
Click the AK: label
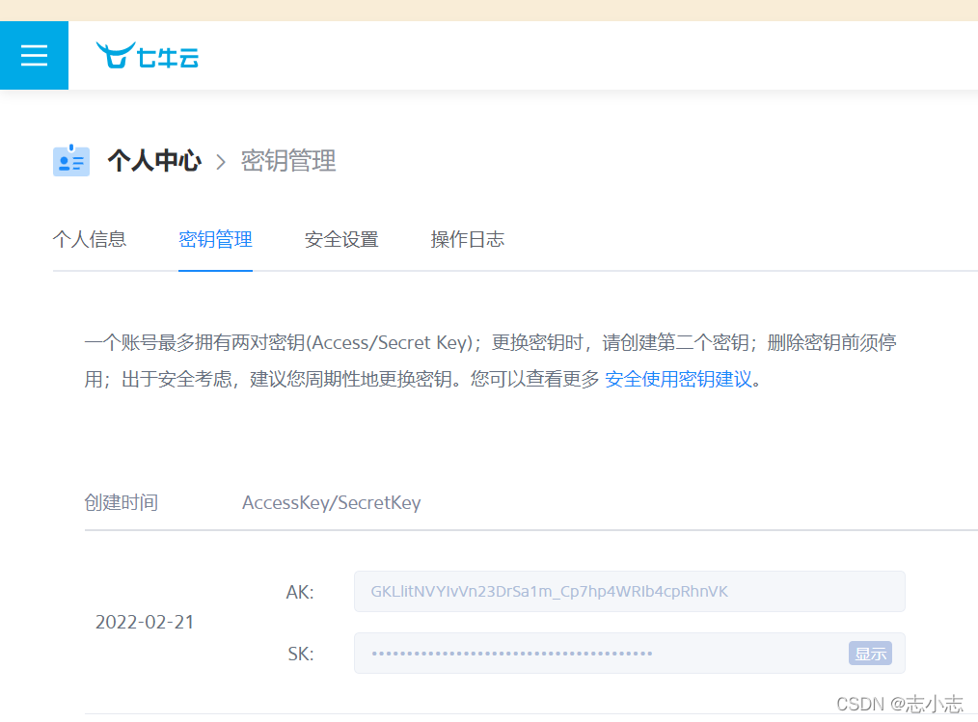(x=300, y=592)
